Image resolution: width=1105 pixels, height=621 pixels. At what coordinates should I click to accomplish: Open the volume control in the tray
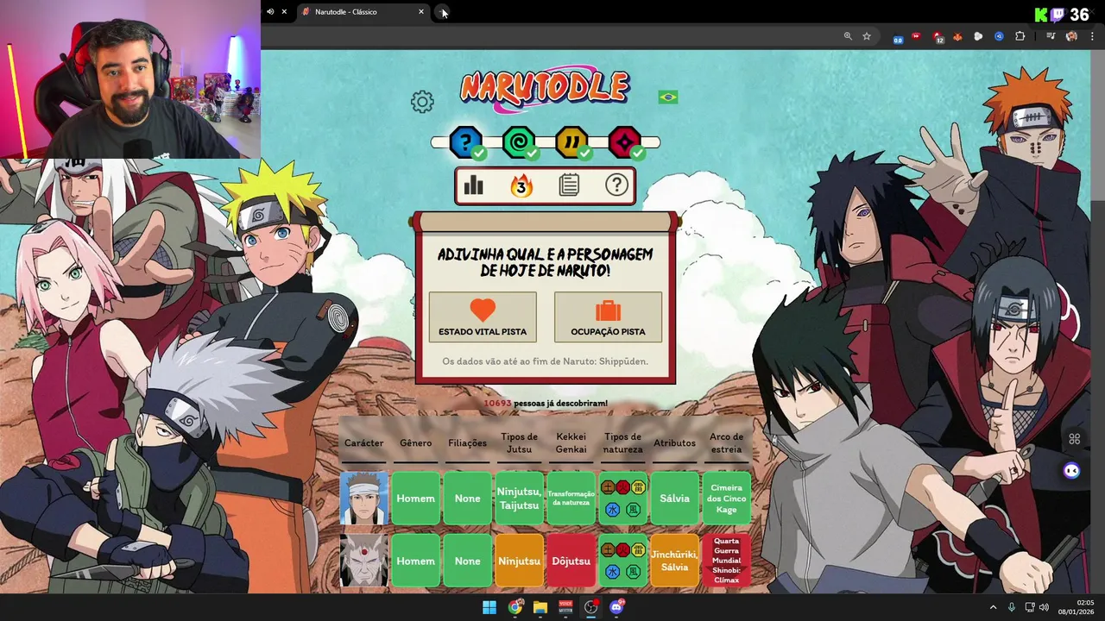(1044, 607)
